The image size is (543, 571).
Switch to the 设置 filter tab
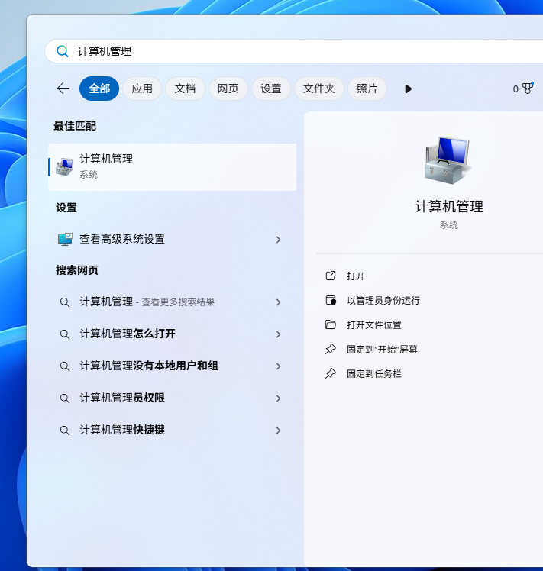[x=271, y=89]
